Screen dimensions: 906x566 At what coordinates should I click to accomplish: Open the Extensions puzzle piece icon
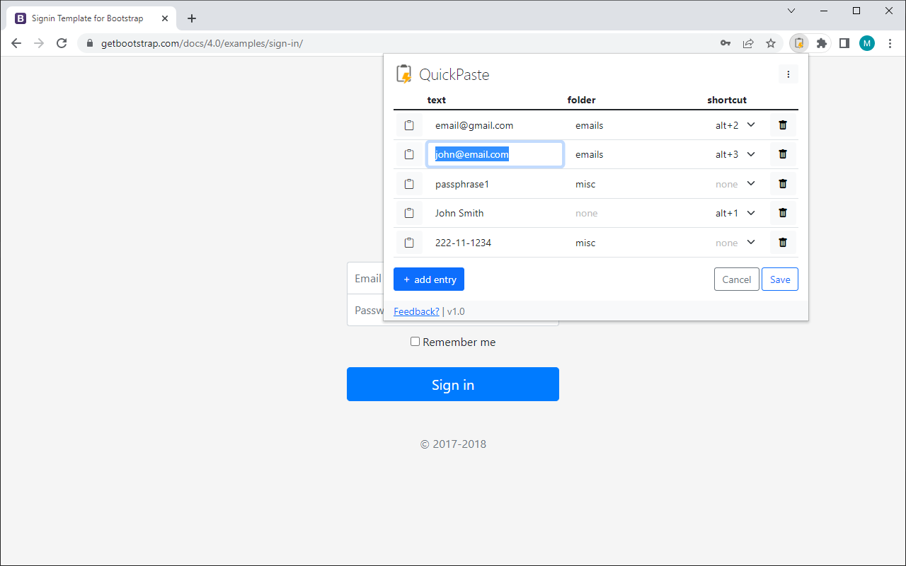[821, 42]
